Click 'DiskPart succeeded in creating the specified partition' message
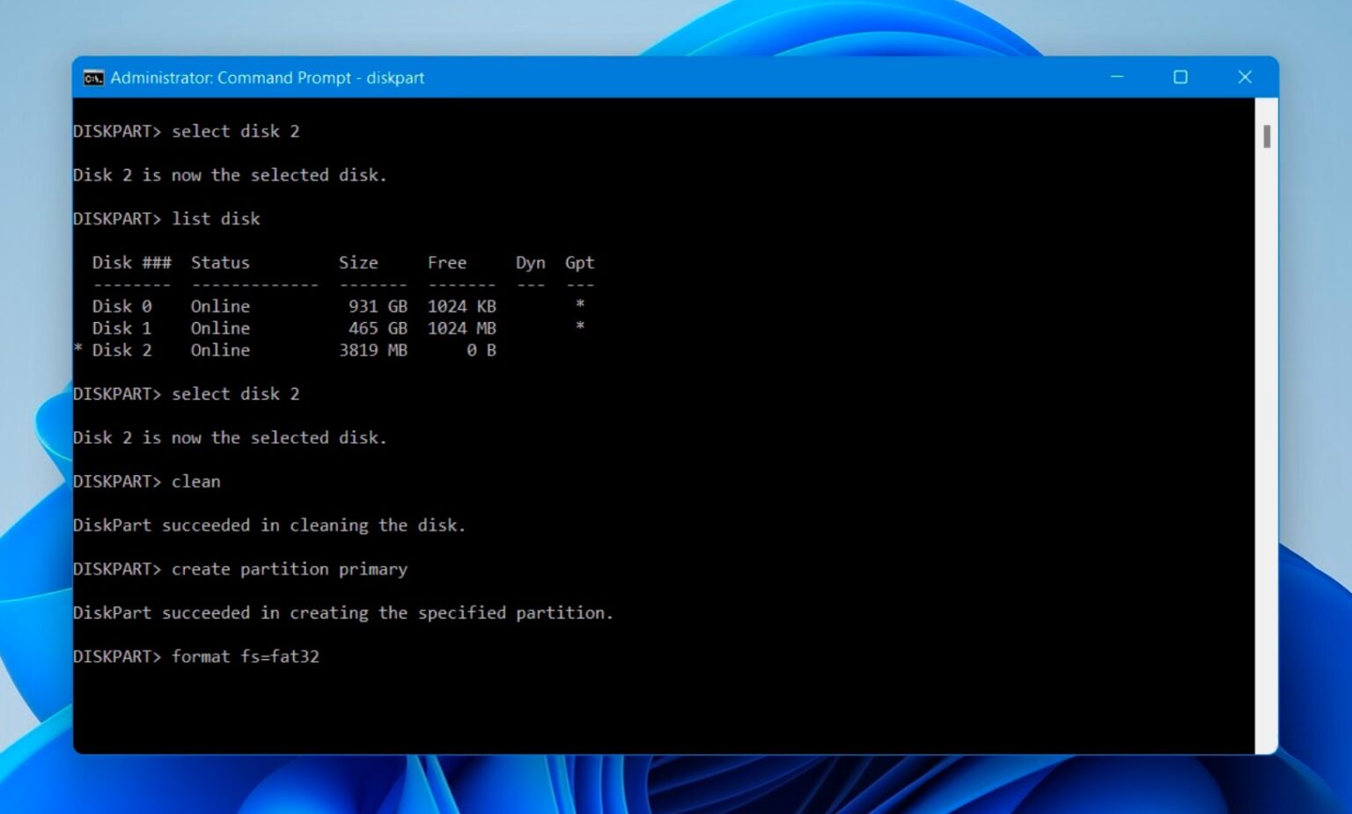1352x814 pixels. (x=342, y=613)
